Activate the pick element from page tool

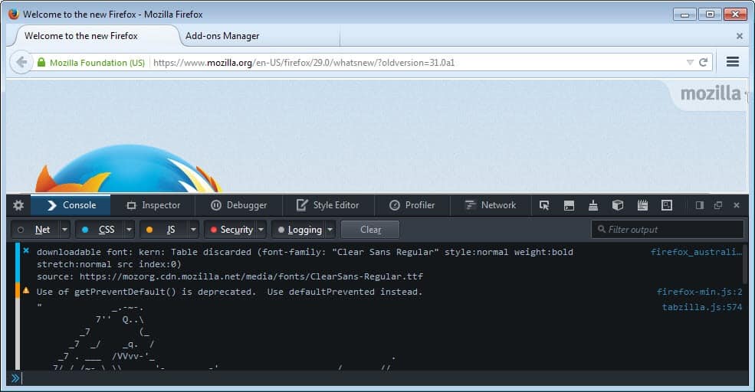tap(544, 205)
